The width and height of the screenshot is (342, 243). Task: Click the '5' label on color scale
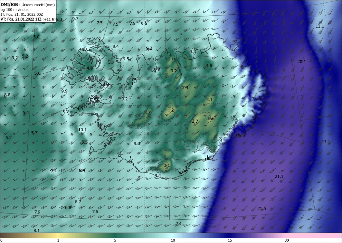click(x=115, y=241)
